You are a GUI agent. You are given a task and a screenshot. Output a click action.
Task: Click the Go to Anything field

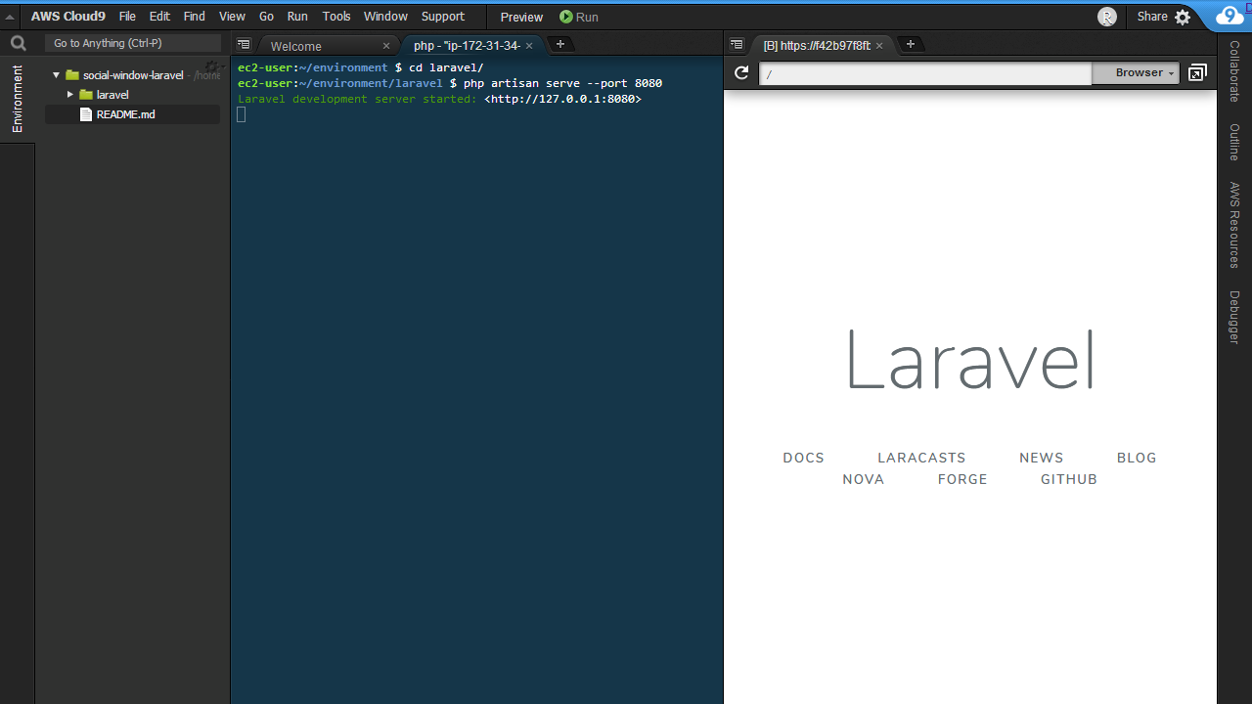[x=133, y=43]
